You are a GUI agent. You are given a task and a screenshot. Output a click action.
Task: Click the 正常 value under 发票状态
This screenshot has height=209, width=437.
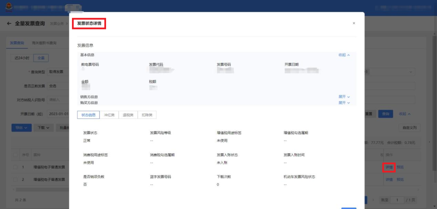tap(87, 141)
